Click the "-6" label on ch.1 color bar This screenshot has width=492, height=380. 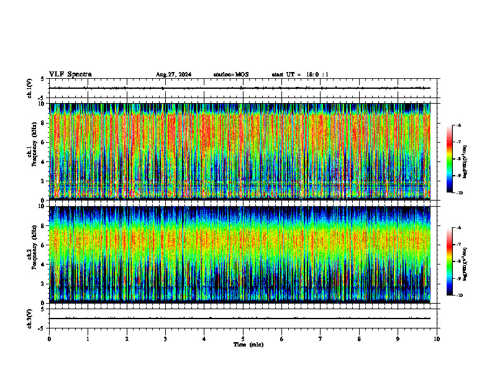coord(458,125)
